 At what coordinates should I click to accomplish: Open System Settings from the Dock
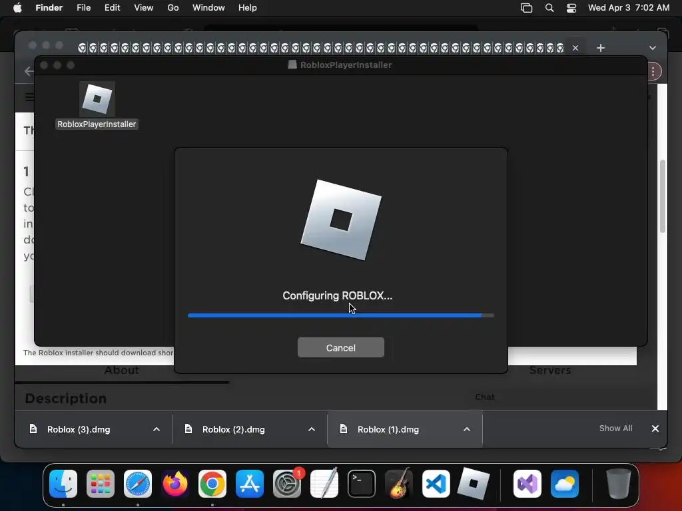click(x=287, y=484)
